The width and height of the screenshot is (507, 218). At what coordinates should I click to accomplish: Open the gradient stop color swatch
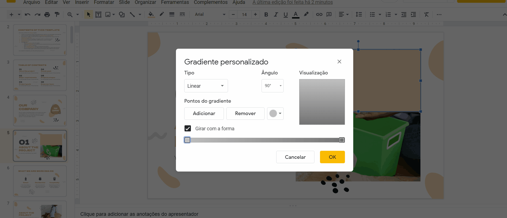[x=275, y=113]
